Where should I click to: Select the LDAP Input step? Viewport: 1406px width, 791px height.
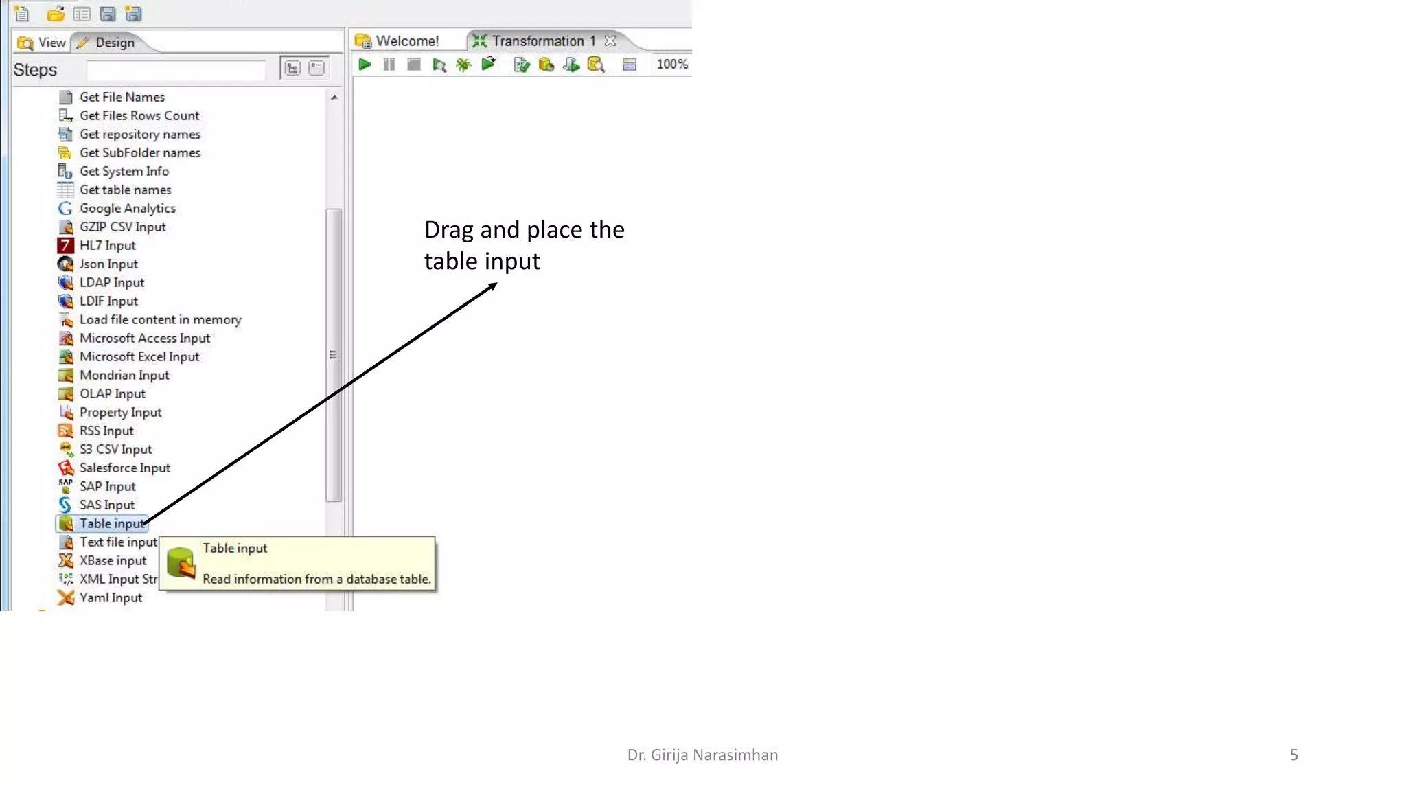(x=112, y=282)
